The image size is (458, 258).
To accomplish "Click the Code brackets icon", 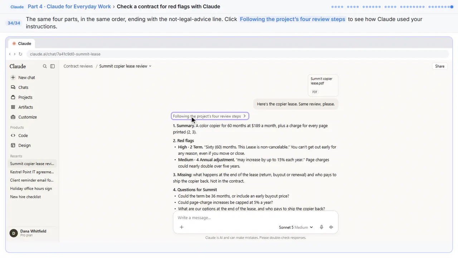I will pos(13,135).
